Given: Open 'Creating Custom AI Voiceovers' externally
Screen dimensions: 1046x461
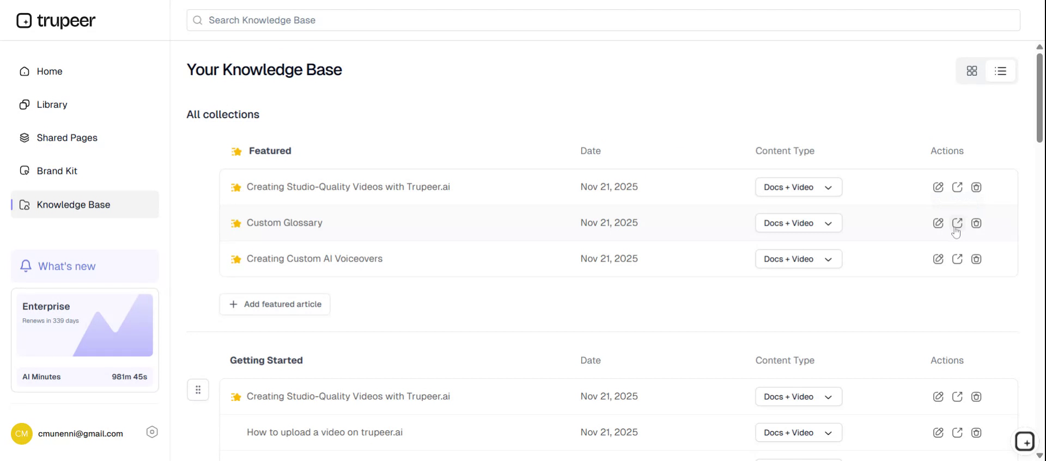Looking at the screenshot, I should pos(957,259).
